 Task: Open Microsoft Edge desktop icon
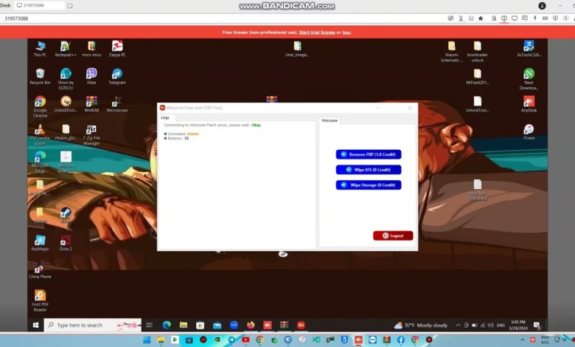point(40,162)
